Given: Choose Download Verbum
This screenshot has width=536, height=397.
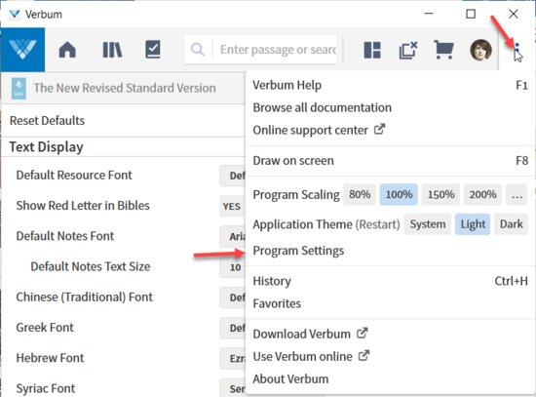Looking at the screenshot, I should pyautogui.click(x=390, y=334).
